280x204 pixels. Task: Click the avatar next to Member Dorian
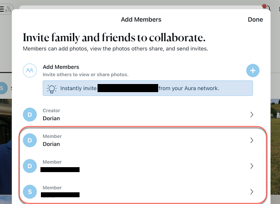[30, 140]
